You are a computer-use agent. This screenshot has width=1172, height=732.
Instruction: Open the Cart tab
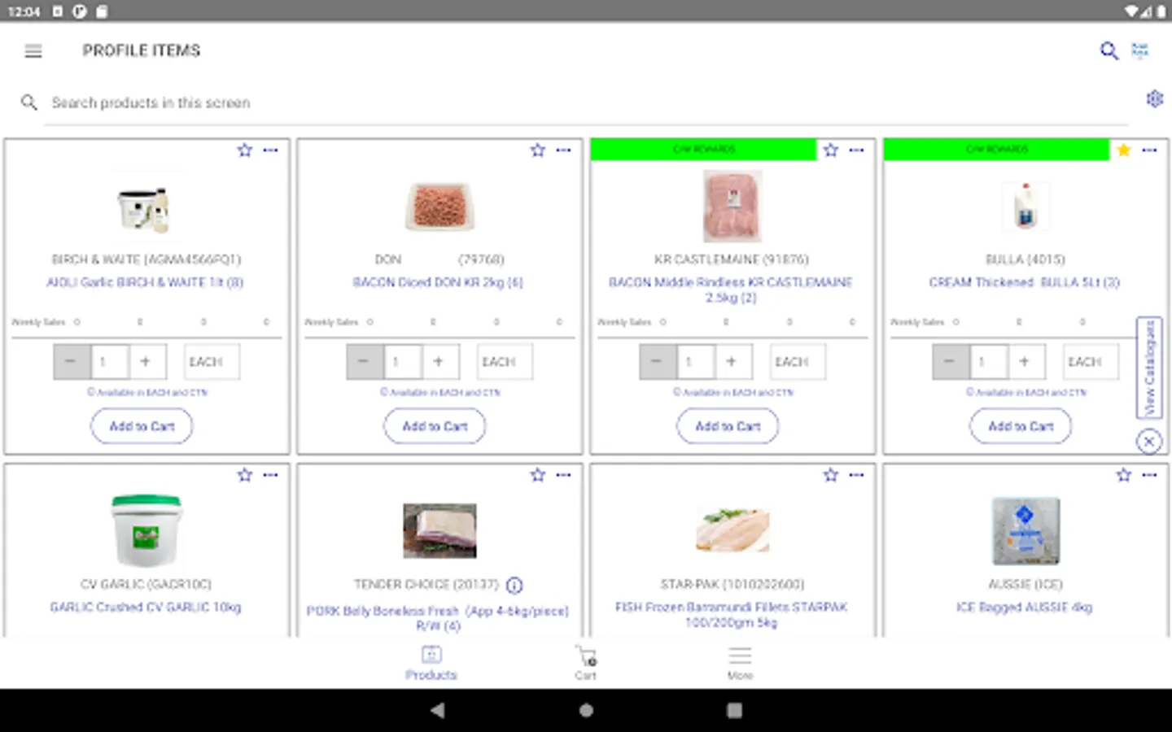(x=586, y=663)
